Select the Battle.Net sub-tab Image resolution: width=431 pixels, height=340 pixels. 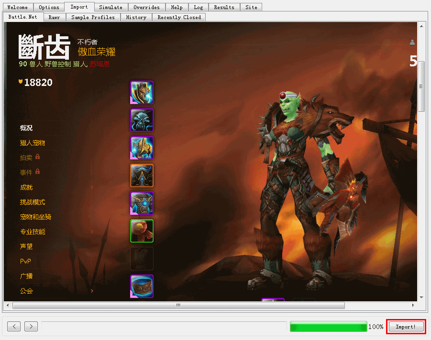(x=23, y=17)
